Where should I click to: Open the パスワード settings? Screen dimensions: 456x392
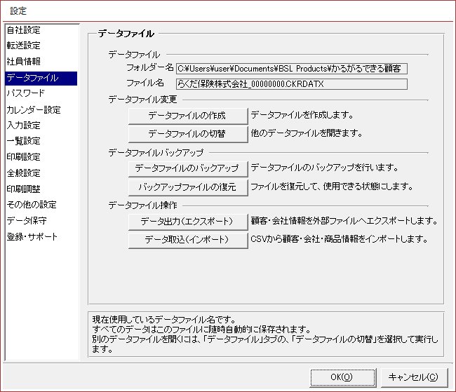[x=25, y=93]
